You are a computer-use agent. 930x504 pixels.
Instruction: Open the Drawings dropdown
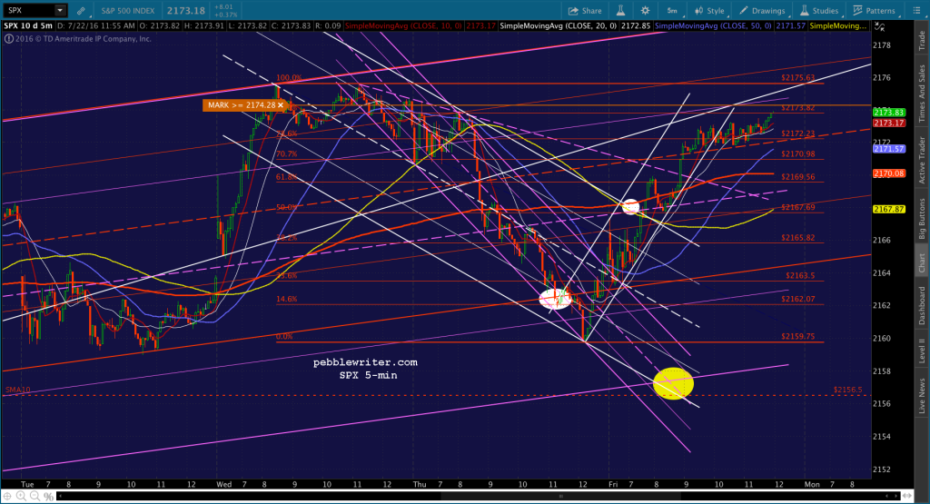[x=763, y=11]
